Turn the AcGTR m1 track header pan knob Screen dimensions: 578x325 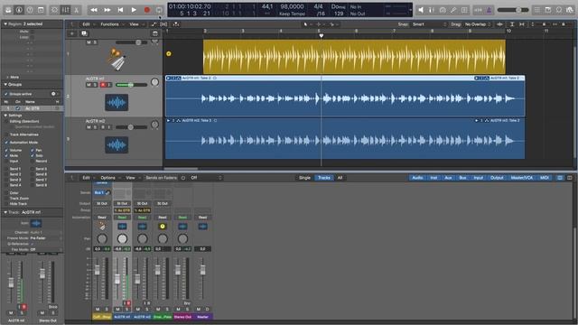point(154,82)
